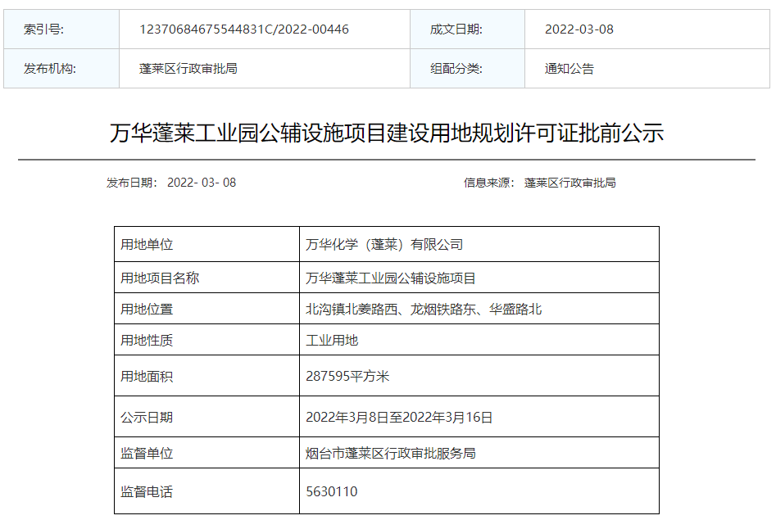
Task: Click the phone number 5630110
Action: pyautogui.click(x=332, y=492)
